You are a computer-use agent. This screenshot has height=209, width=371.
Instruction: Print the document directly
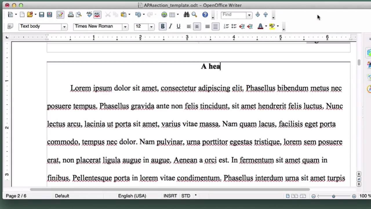tap(70, 15)
